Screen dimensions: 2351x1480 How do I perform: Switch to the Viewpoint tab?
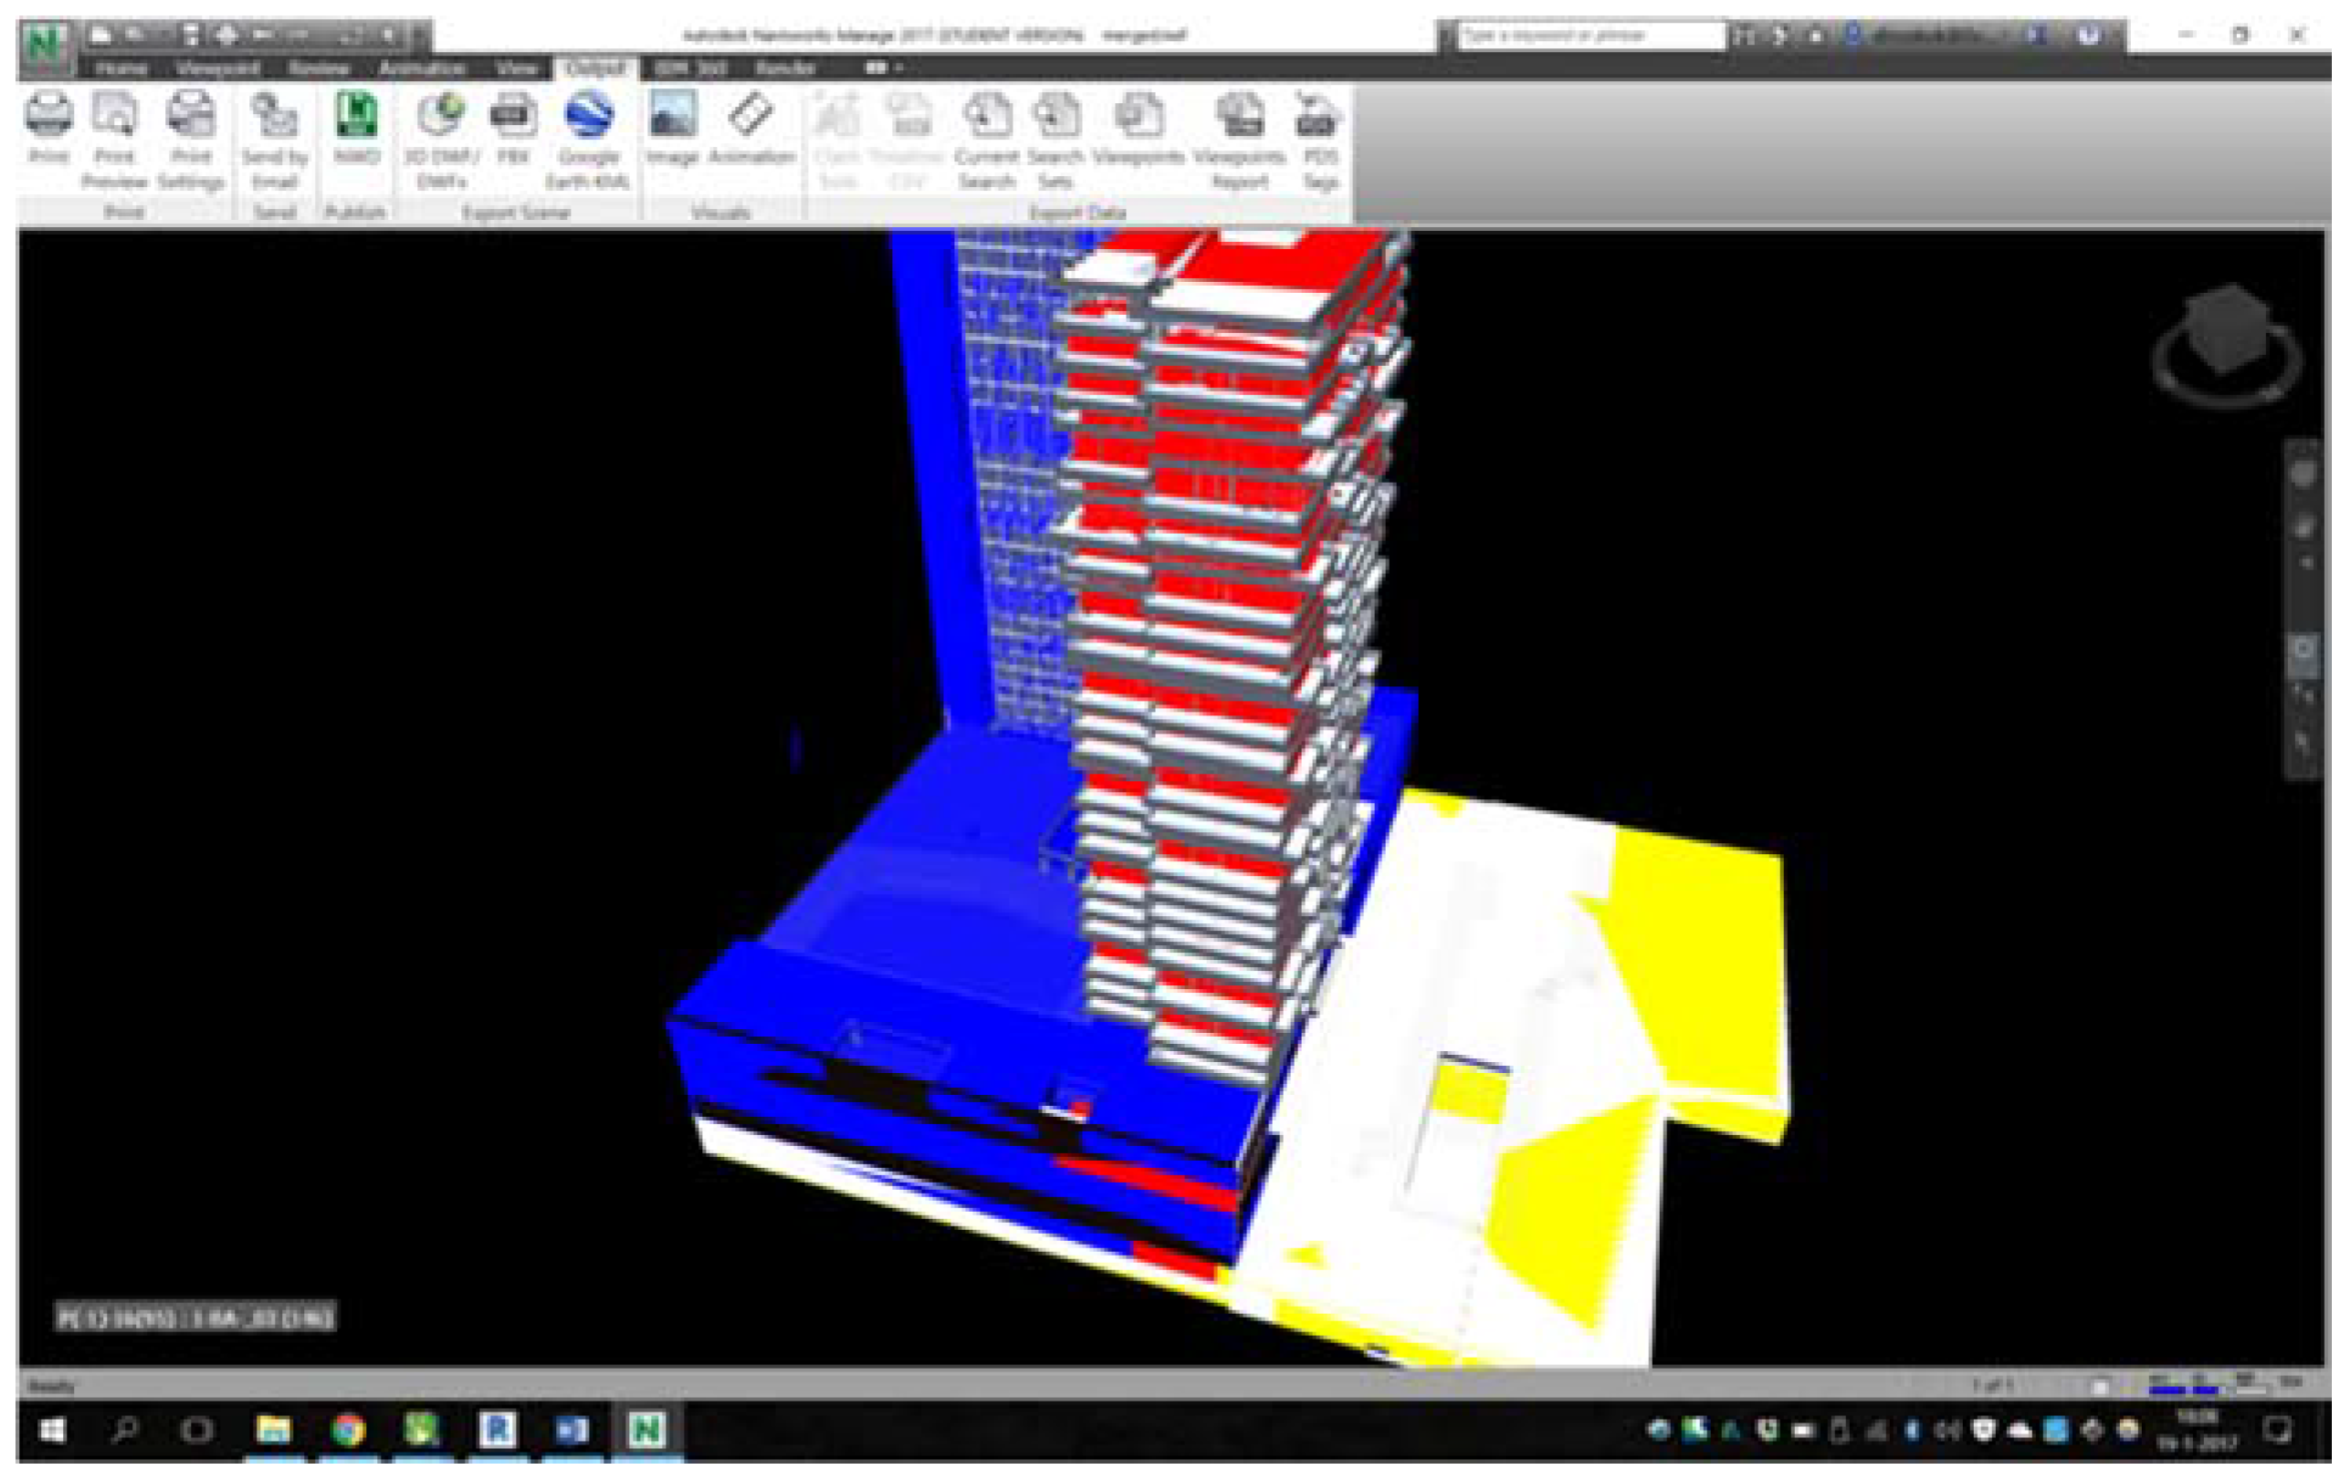point(217,68)
